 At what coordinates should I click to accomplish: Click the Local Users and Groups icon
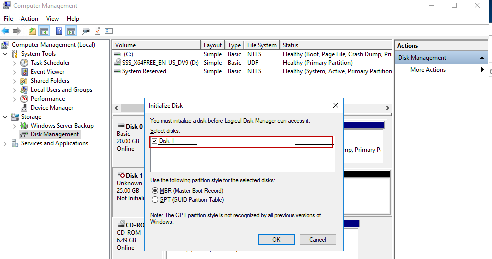point(24,90)
